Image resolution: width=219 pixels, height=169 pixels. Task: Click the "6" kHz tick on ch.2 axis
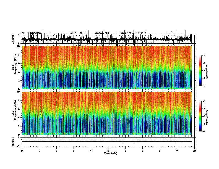point(19,109)
